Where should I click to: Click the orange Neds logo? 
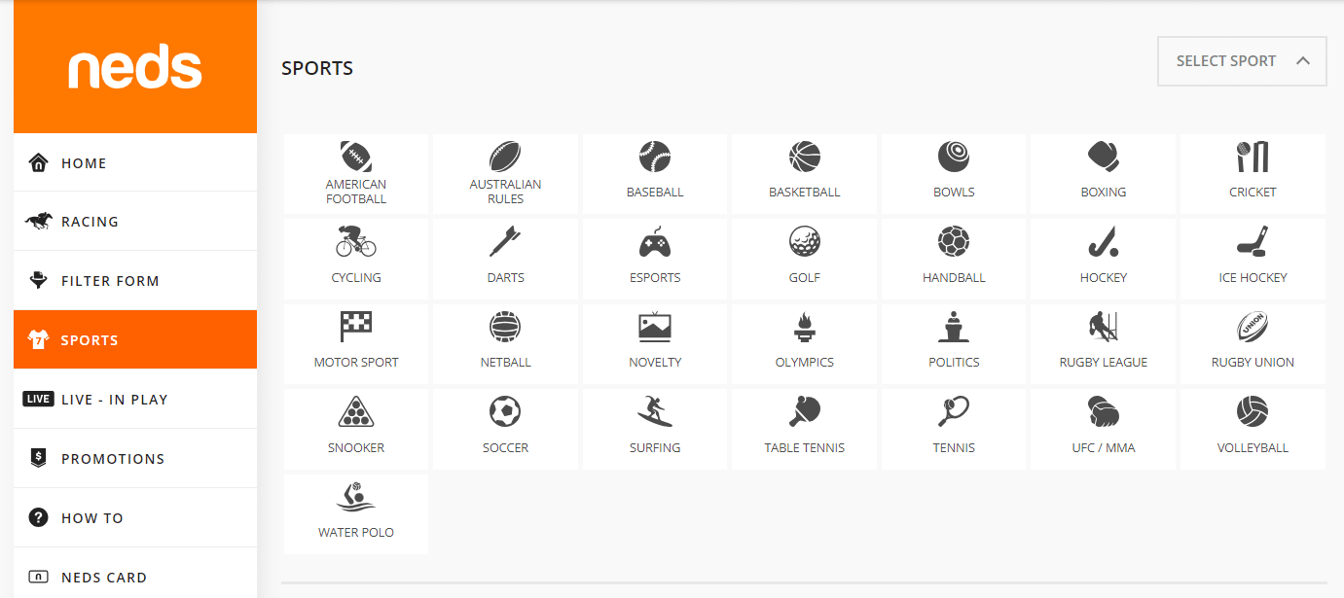click(135, 65)
